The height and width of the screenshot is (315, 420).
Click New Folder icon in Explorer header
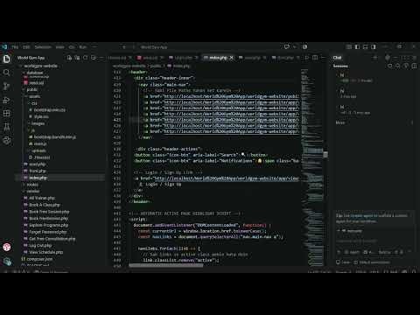pyautogui.click(x=77, y=58)
